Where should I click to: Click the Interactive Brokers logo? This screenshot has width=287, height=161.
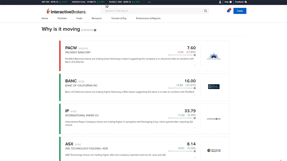click(66, 11)
